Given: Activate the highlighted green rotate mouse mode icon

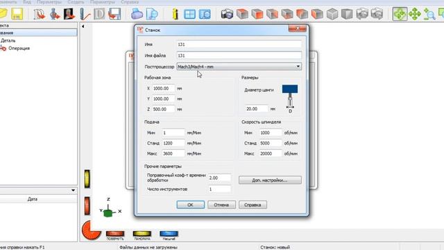Looking at the screenshot, I should 400,14.
